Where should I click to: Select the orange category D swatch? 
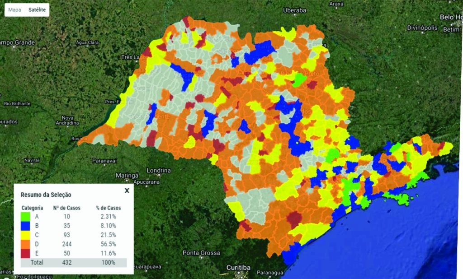25,244
